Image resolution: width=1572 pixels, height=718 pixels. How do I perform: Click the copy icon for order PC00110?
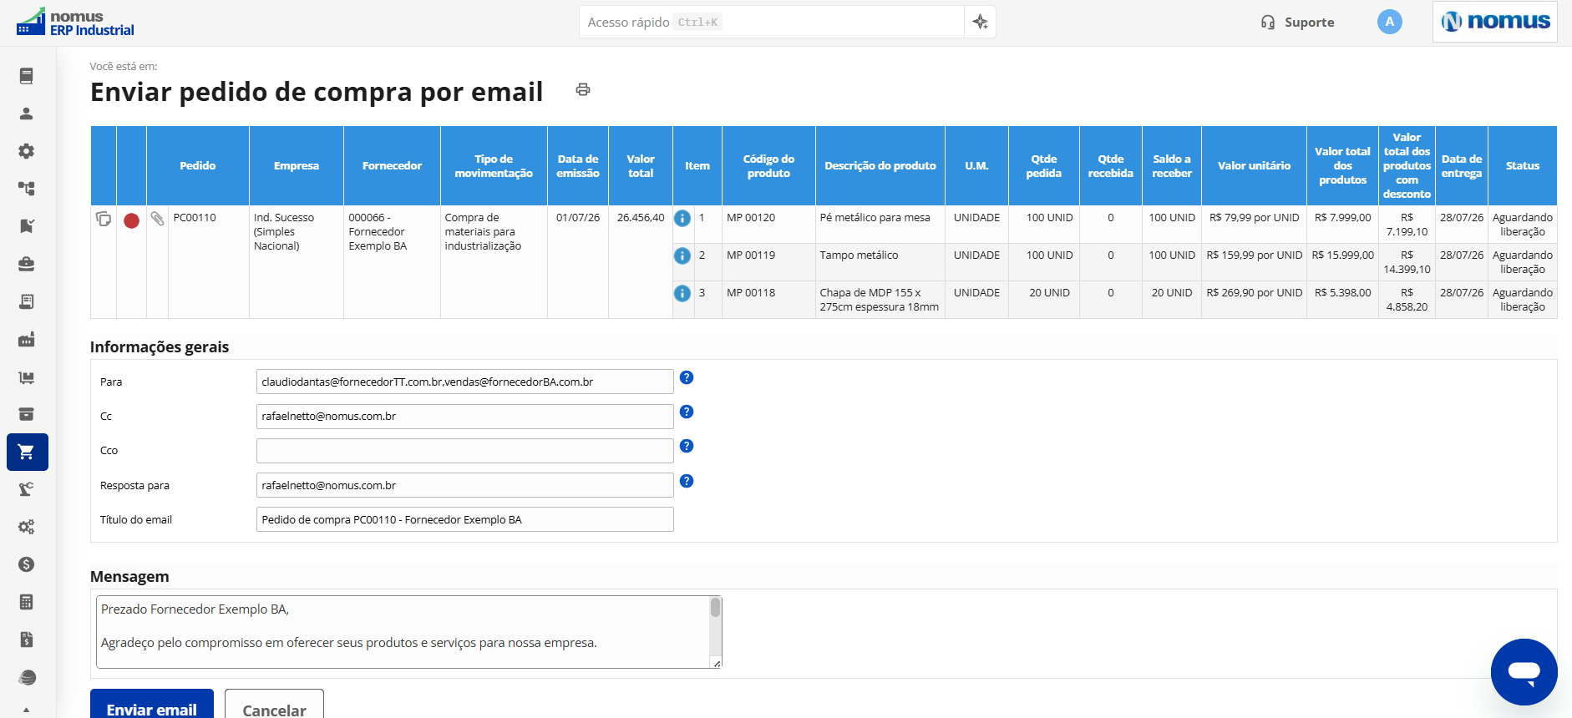pyautogui.click(x=104, y=219)
